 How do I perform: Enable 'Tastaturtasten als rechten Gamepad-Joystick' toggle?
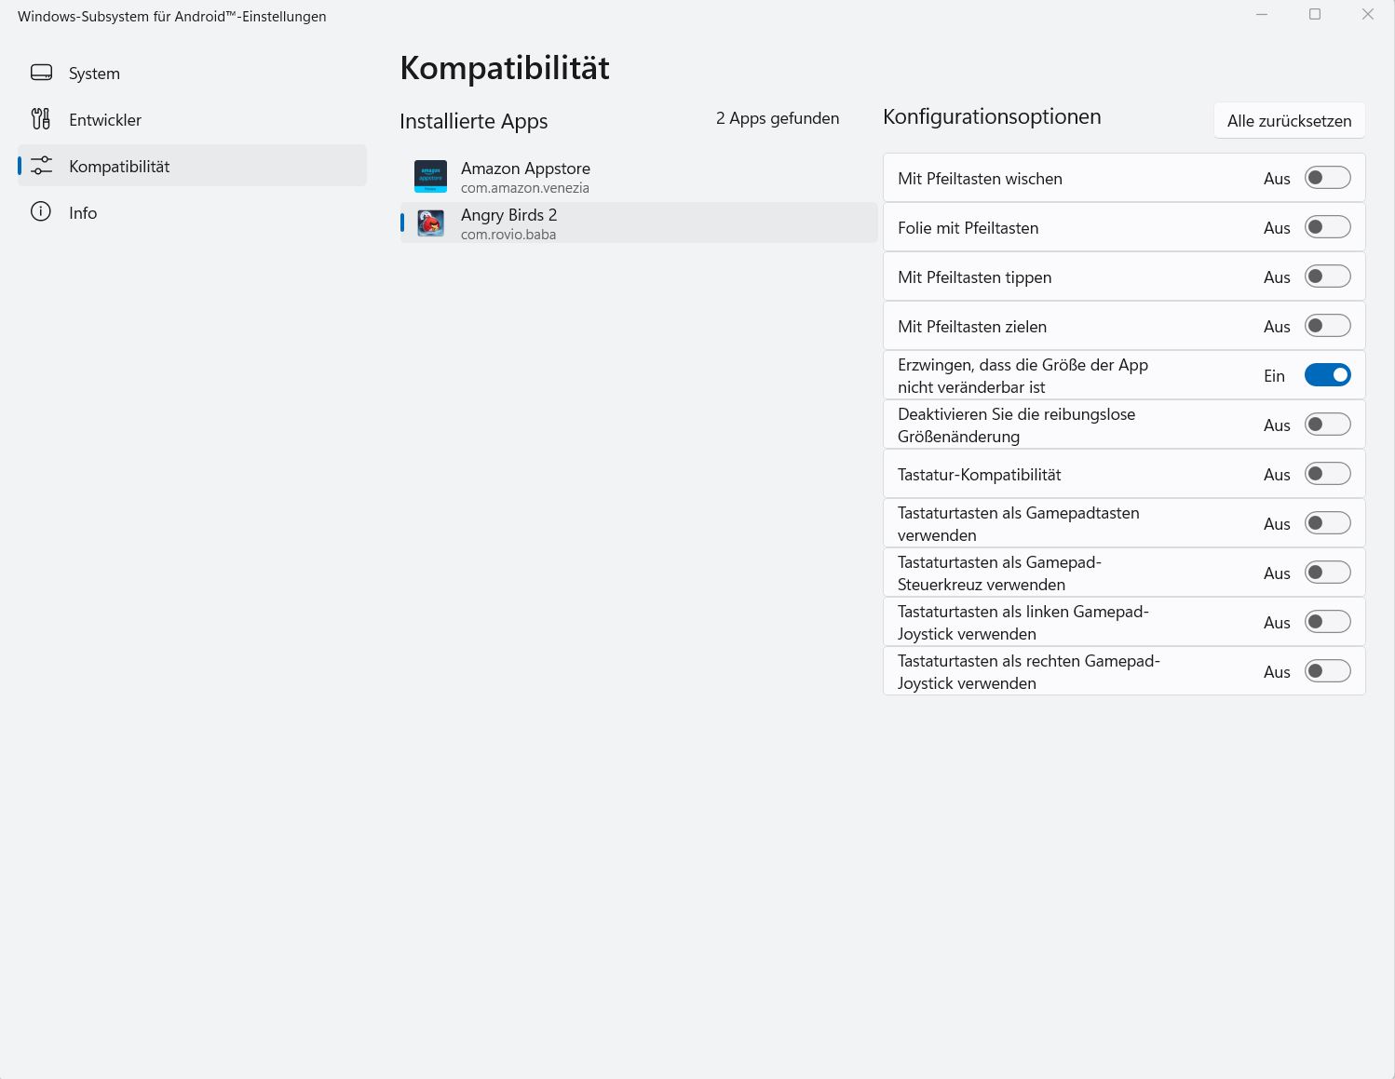pos(1327,671)
